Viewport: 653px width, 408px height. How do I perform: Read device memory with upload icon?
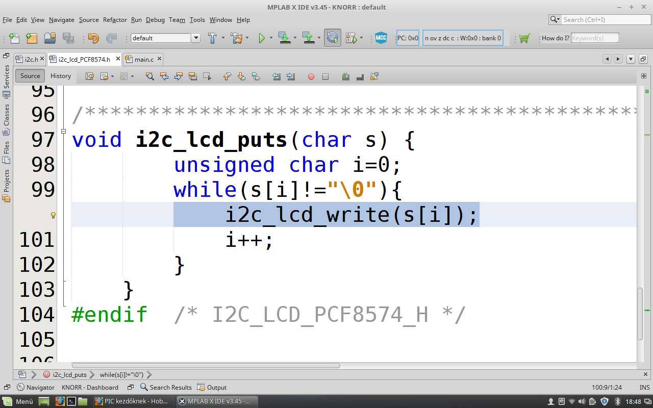click(x=308, y=38)
